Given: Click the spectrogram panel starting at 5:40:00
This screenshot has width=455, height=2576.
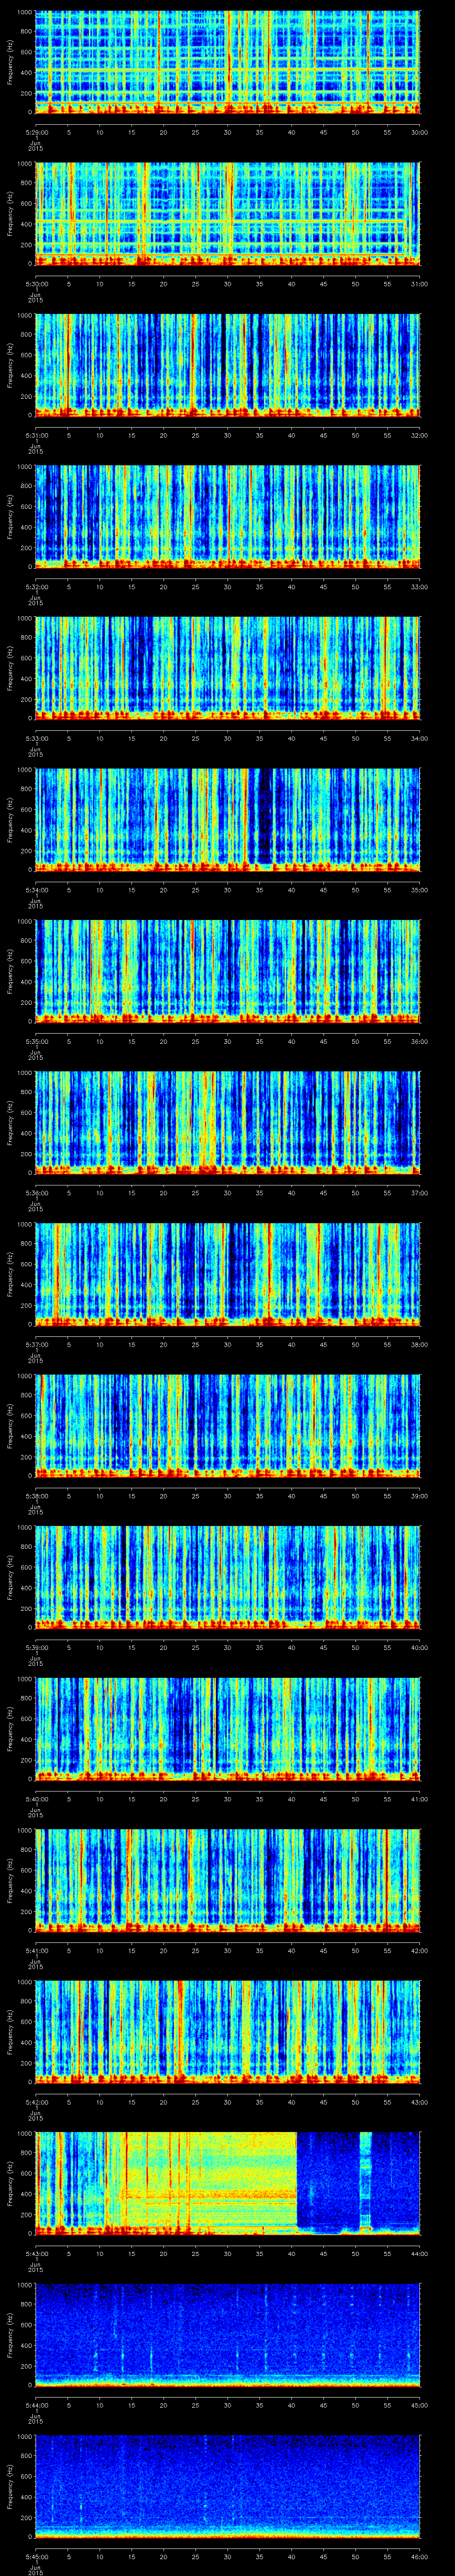Looking at the screenshot, I should 228,1728.
